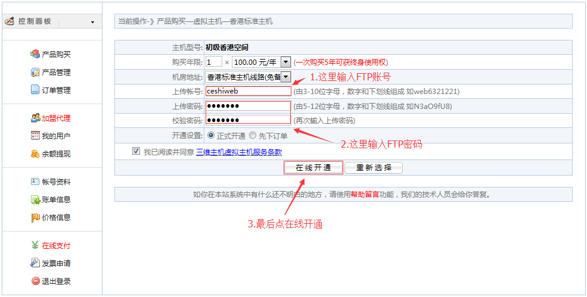Image resolution: width=587 pixels, height=297 pixels.
Task: Expand the 控制面板 dropdown arrow
Action: coord(92,23)
